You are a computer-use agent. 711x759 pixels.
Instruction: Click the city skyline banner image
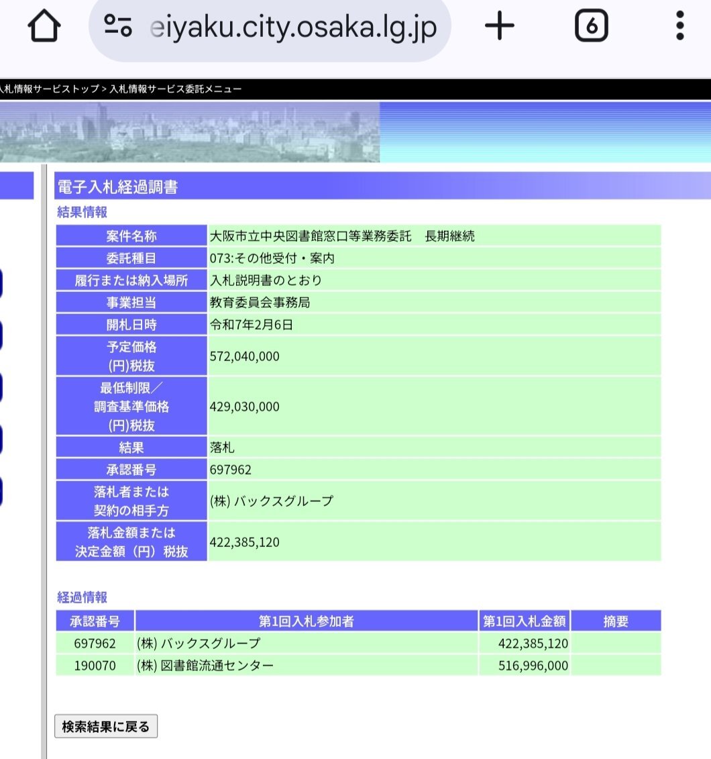190,132
